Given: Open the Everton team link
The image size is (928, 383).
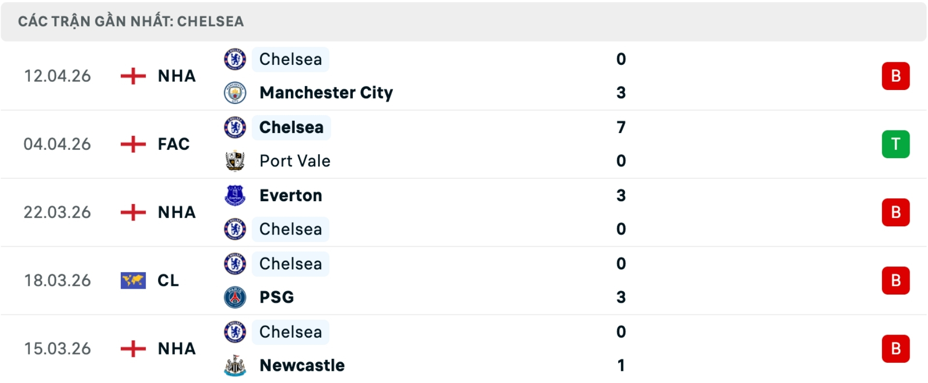Looking at the screenshot, I should (290, 195).
